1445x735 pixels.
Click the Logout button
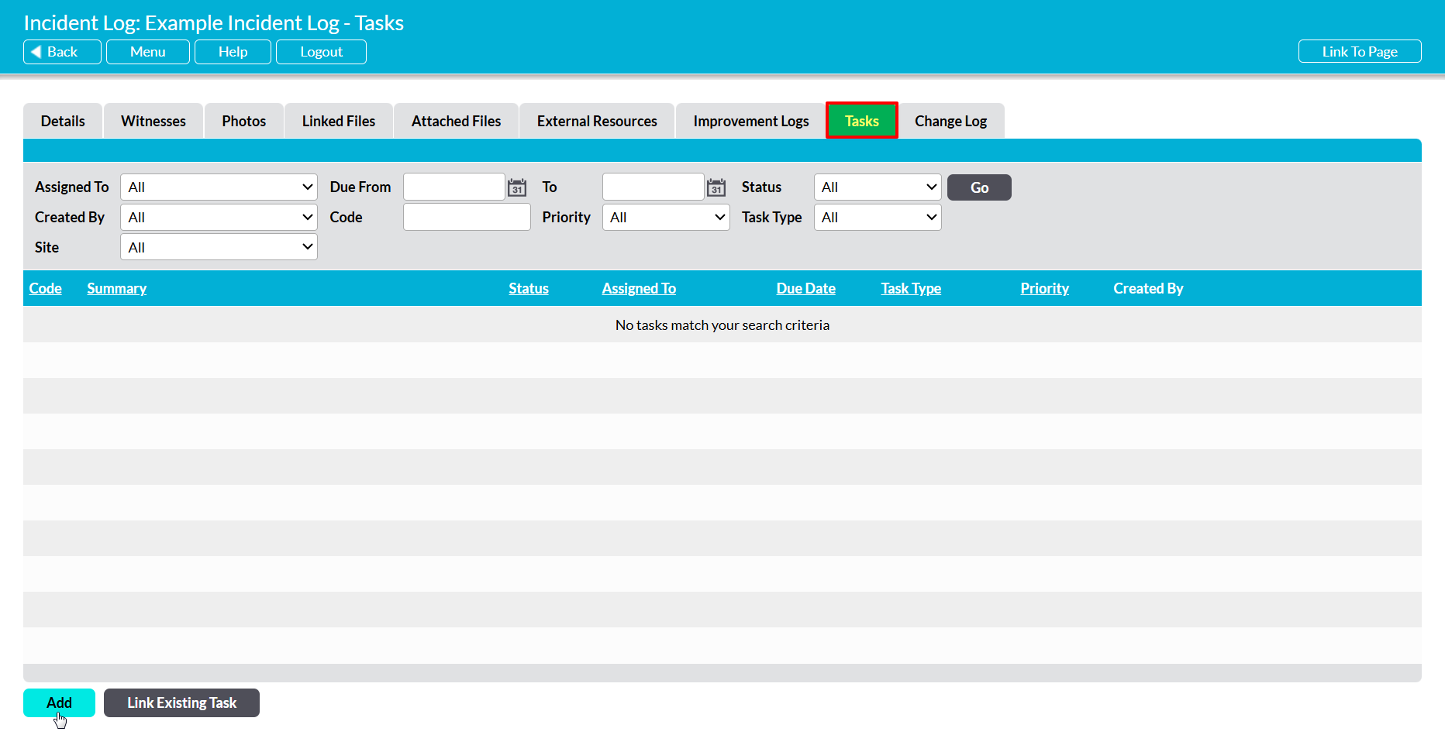(x=321, y=52)
